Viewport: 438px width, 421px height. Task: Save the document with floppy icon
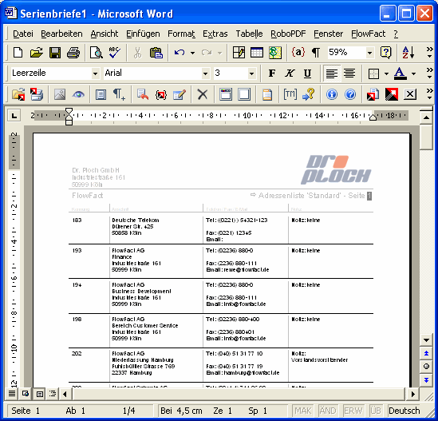pyautogui.click(x=55, y=52)
